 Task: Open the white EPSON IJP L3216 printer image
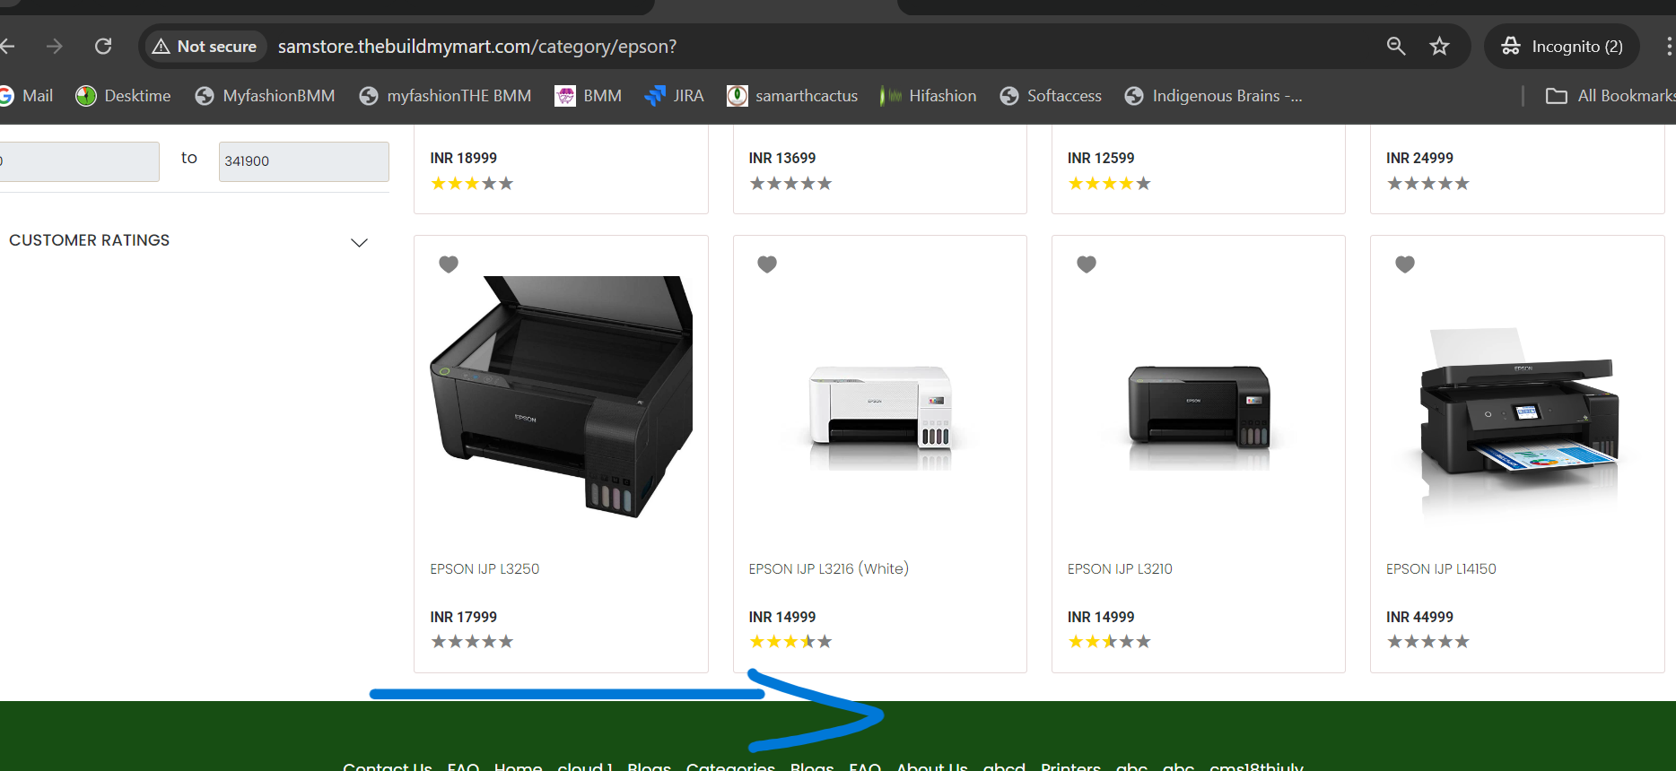(880, 416)
